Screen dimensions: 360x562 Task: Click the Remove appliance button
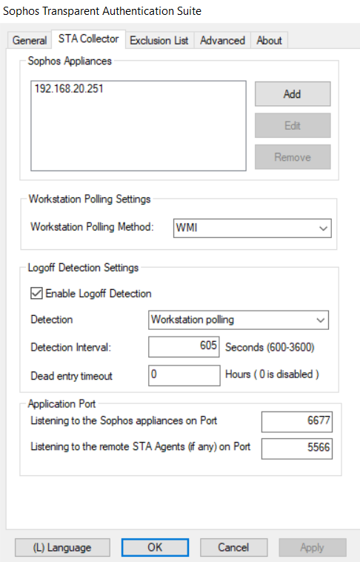[293, 157]
